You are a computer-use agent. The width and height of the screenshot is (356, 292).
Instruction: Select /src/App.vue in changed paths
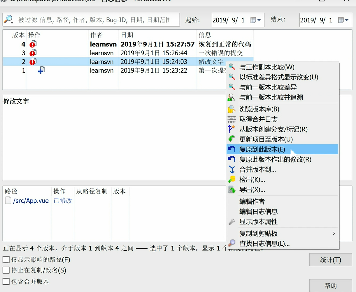coord(31,201)
